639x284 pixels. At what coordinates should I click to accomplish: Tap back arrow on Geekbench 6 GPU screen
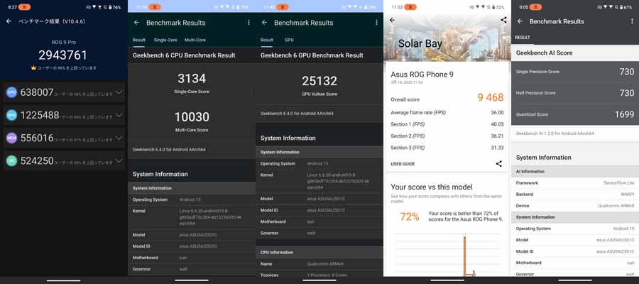[x=265, y=23]
